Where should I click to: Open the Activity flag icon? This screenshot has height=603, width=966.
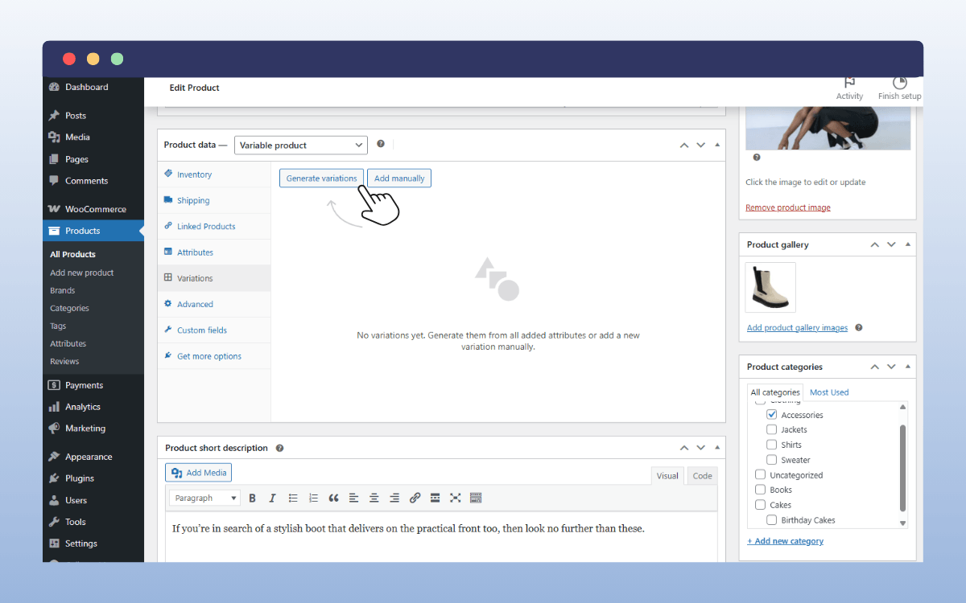[x=848, y=84]
